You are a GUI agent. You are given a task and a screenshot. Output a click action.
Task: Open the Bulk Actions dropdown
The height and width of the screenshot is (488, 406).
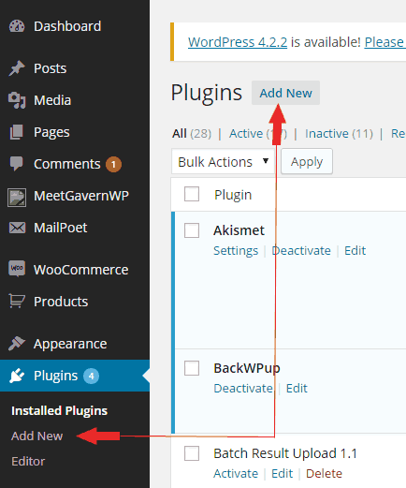223,162
